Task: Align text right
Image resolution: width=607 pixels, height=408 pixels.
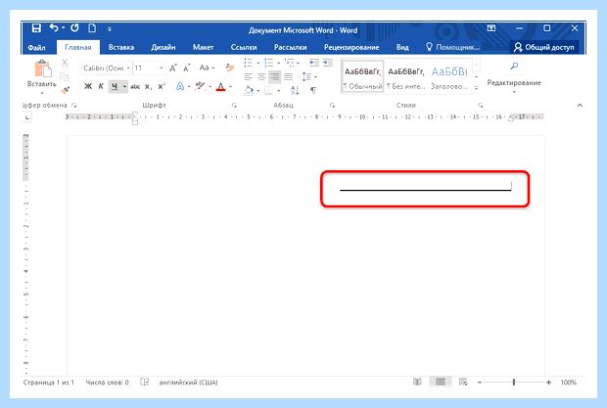Action: [274, 76]
